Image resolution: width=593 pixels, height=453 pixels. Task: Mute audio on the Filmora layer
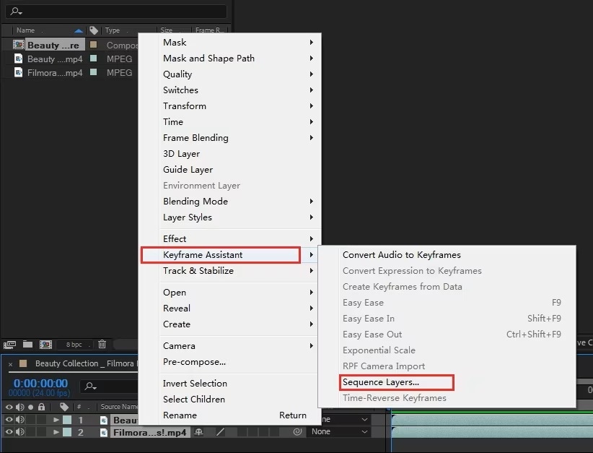(x=20, y=432)
